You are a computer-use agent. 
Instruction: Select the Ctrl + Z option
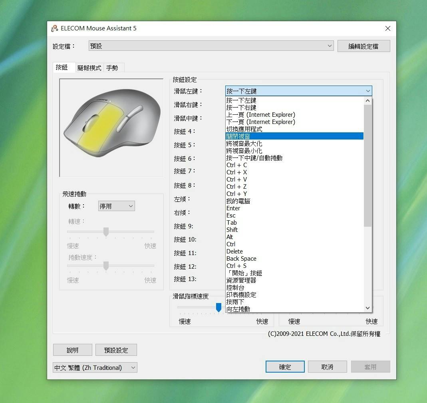pyautogui.click(x=295, y=187)
